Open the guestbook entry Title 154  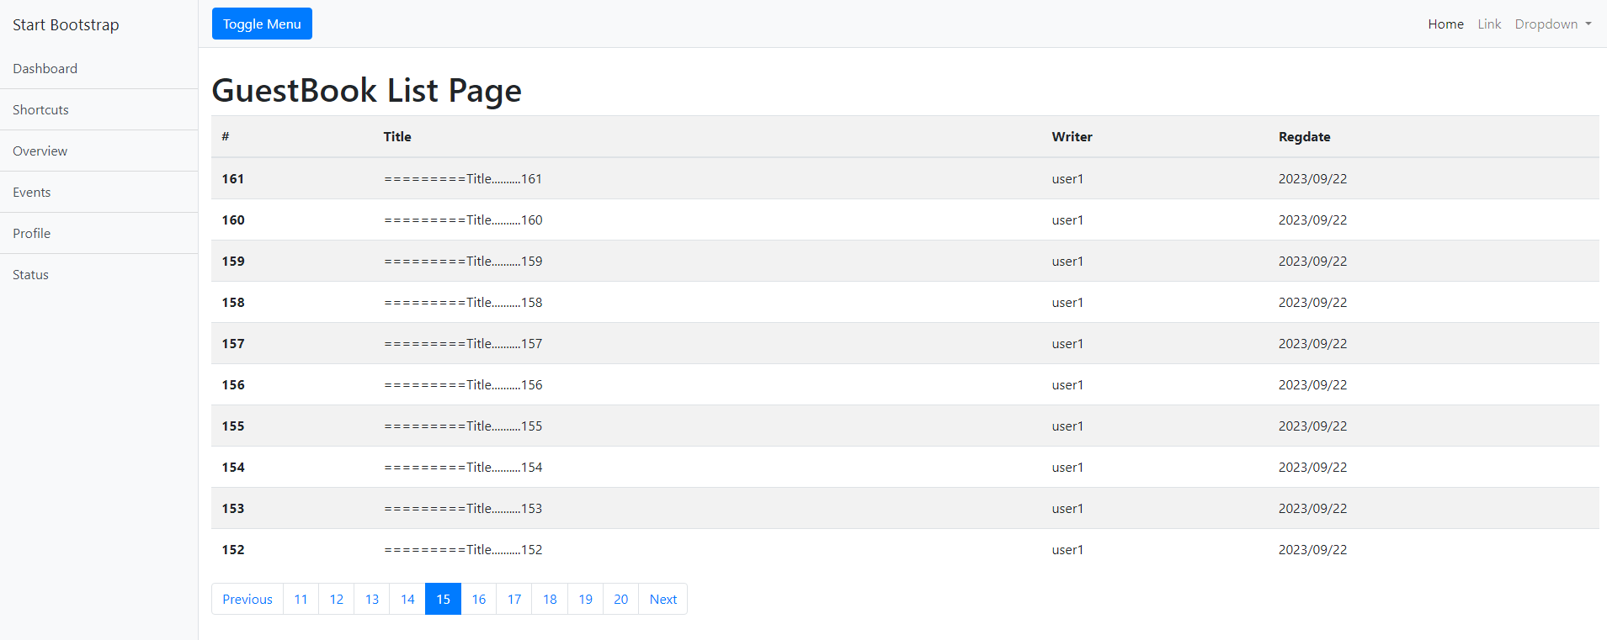tap(463, 467)
